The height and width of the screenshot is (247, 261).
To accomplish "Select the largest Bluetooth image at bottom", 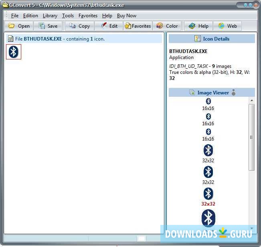I will tap(208, 218).
